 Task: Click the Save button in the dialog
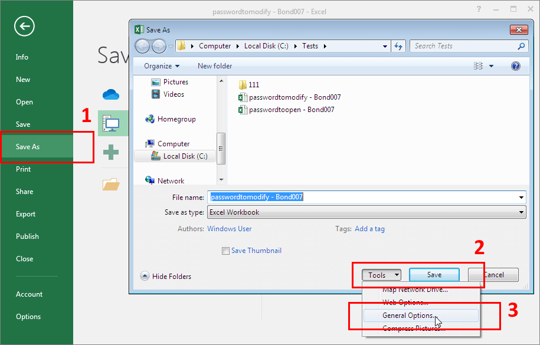coord(434,275)
